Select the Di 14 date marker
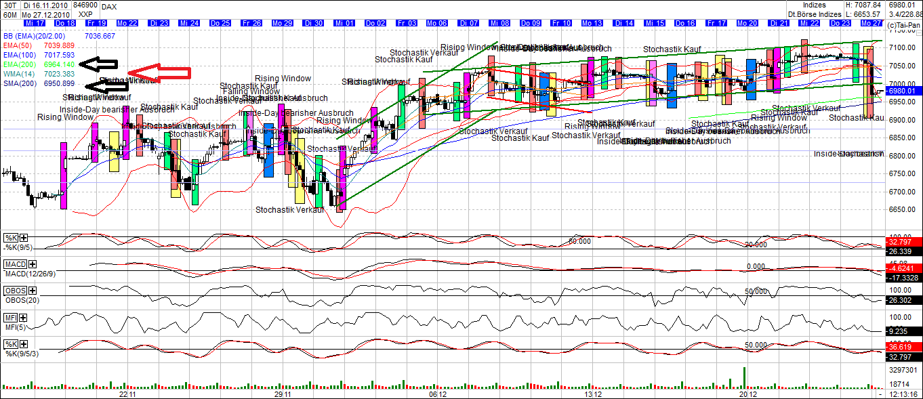The image size is (923, 399). coord(624,23)
